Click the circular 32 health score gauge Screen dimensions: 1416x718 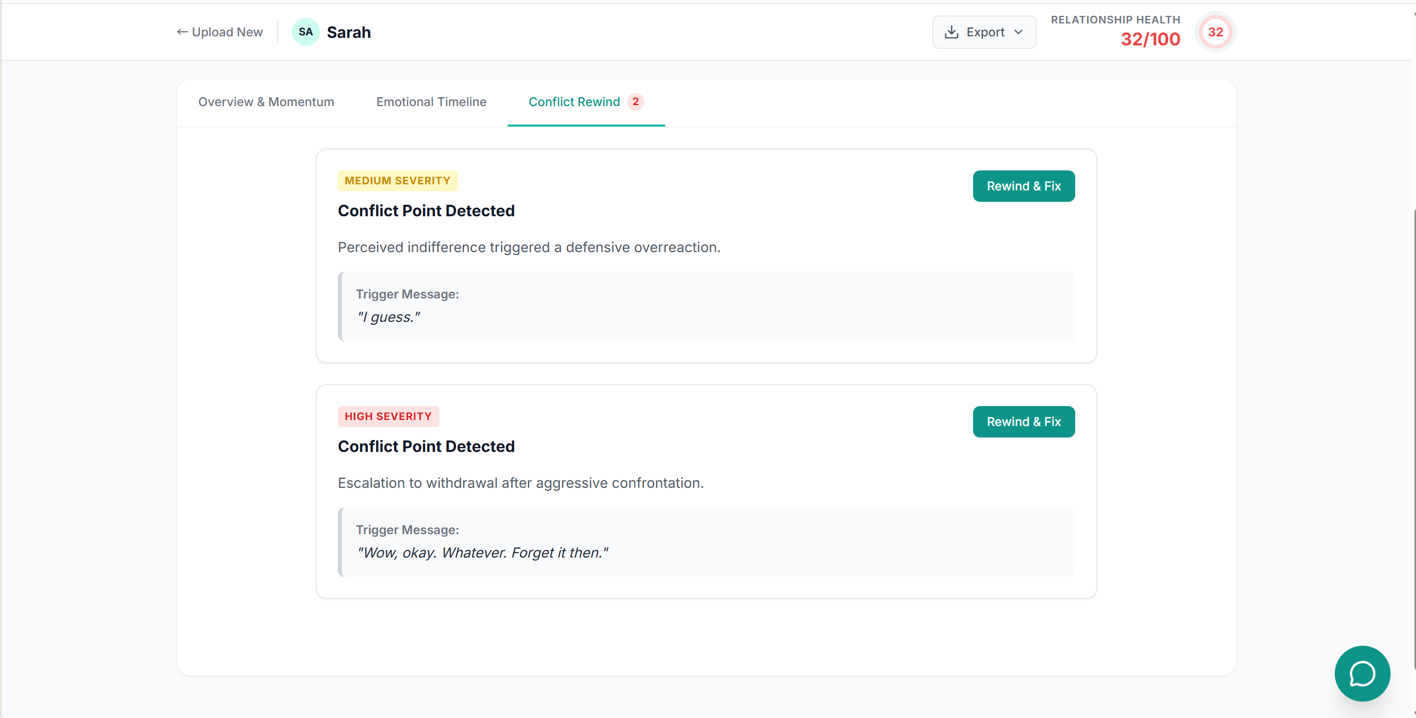coord(1215,32)
